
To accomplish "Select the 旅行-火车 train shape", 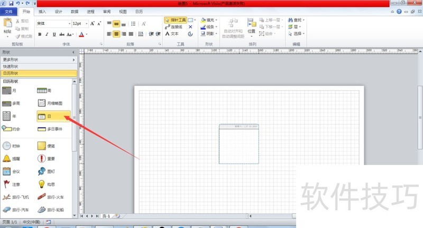I will point(51,197).
